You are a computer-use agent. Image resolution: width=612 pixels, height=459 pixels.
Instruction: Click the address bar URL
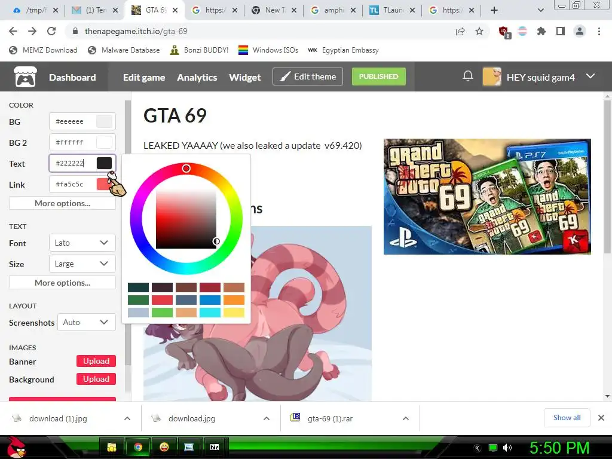(x=136, y=31)
